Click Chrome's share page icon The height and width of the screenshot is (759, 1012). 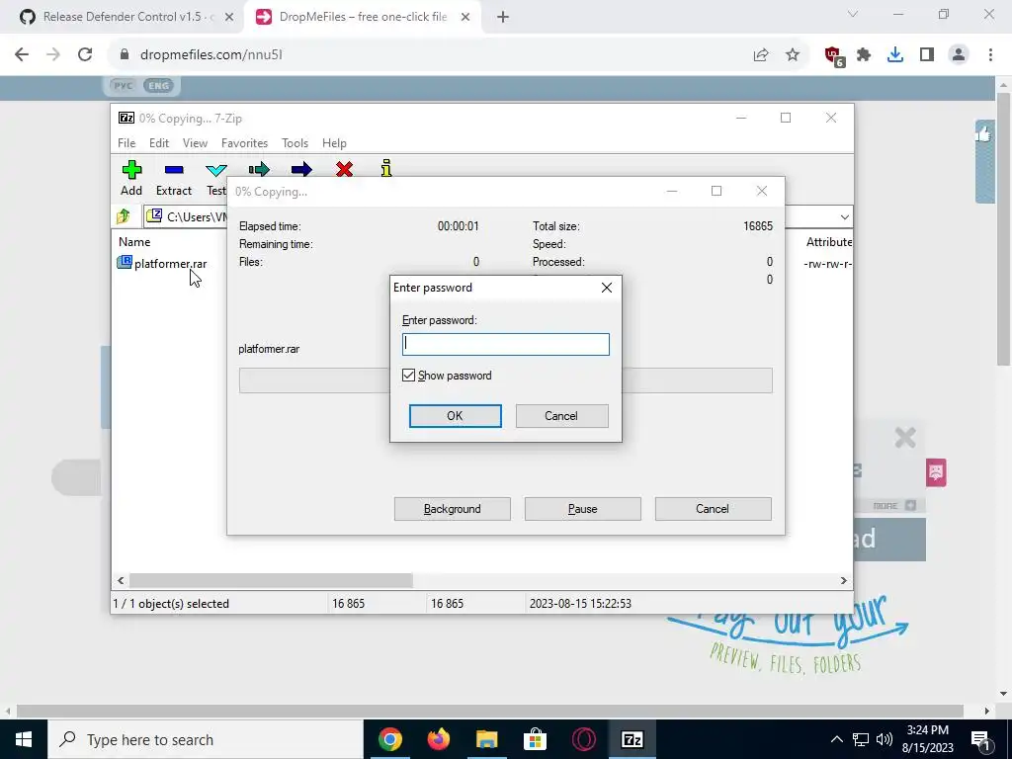tap(761, 55)
